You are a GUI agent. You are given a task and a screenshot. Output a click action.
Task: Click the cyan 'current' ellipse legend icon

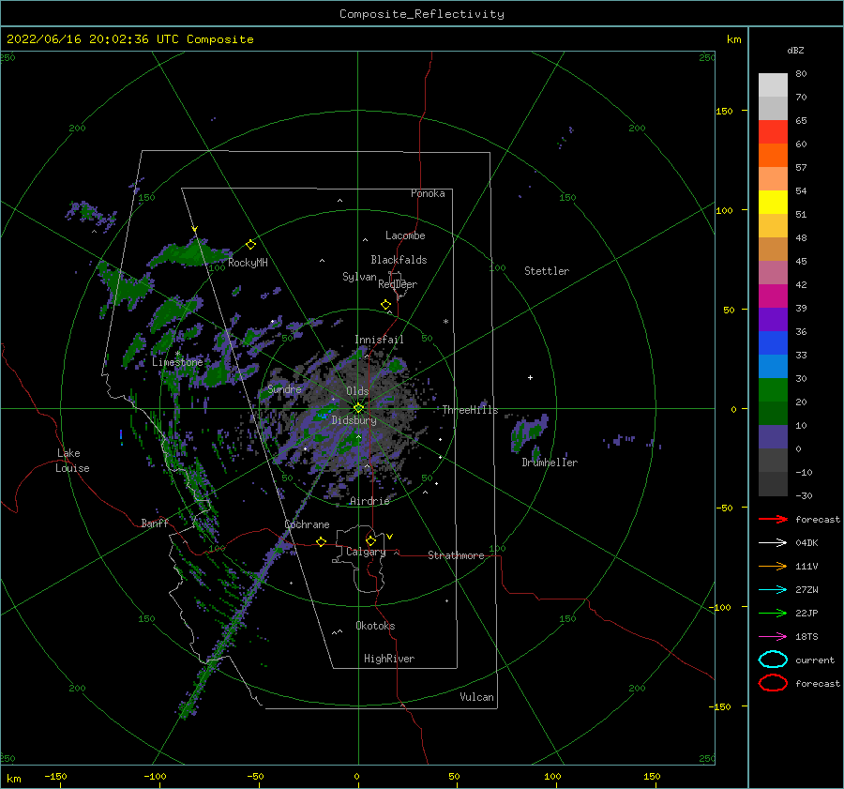pos(773,660)
